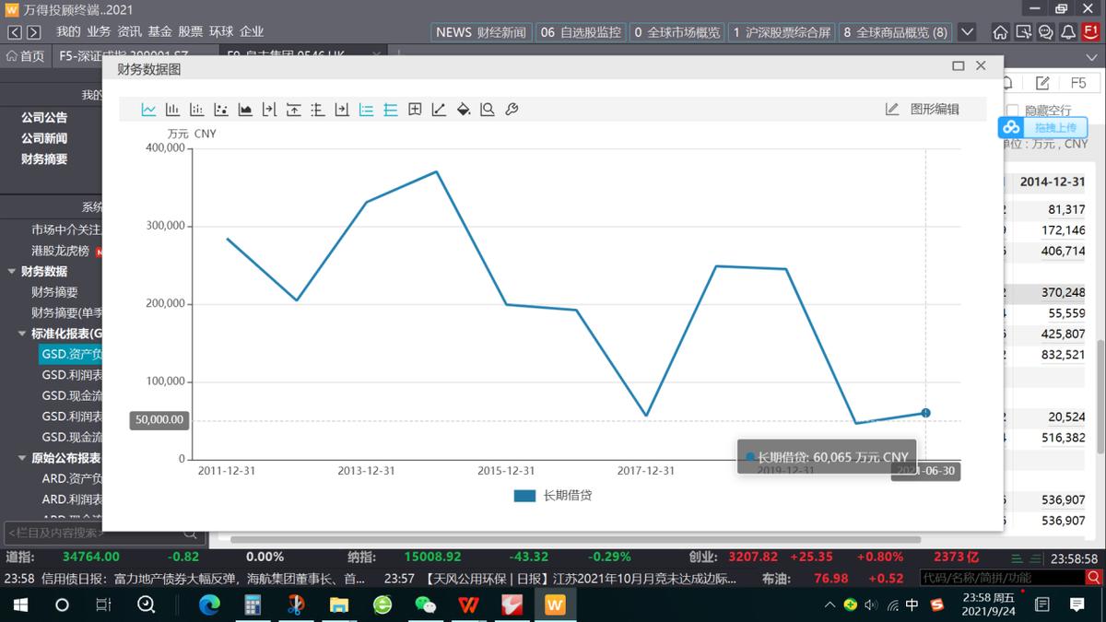Click the 拖拽上传 cloud upload button
The height and width of the screenshot is (622, 1106).
(x=1044, y=127)
